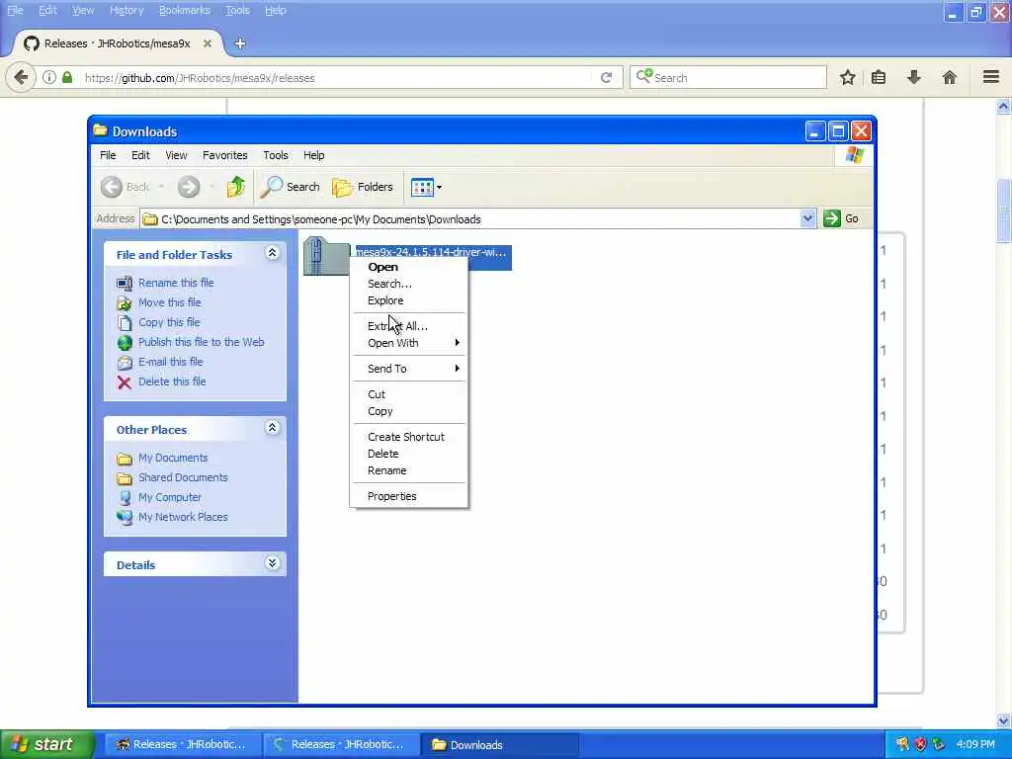1012x759 pixels.
Task: Choose Delete in the context menu
Action: pos(408,454)
